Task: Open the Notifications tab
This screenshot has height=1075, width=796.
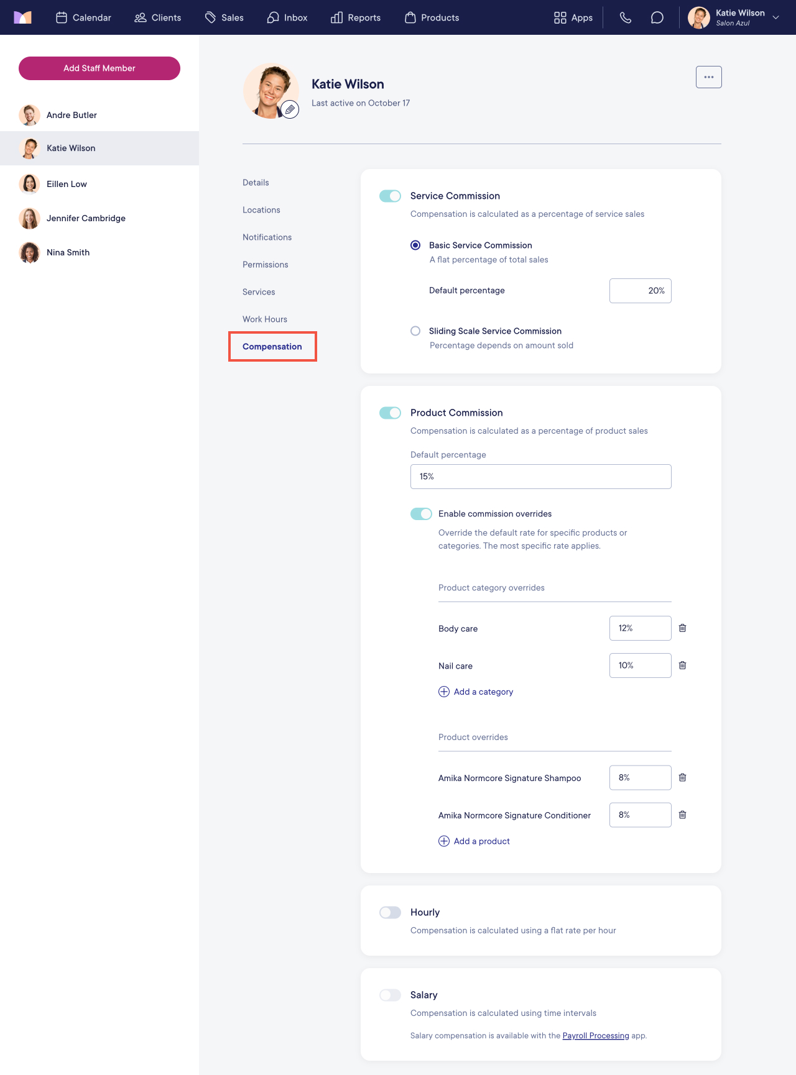Action: [x=267, y=237]
